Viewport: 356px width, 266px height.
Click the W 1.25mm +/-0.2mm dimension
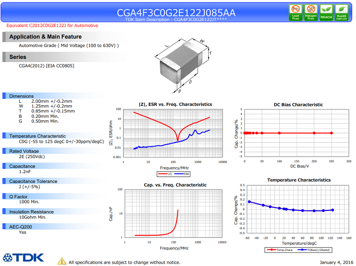tap(45, 106)
